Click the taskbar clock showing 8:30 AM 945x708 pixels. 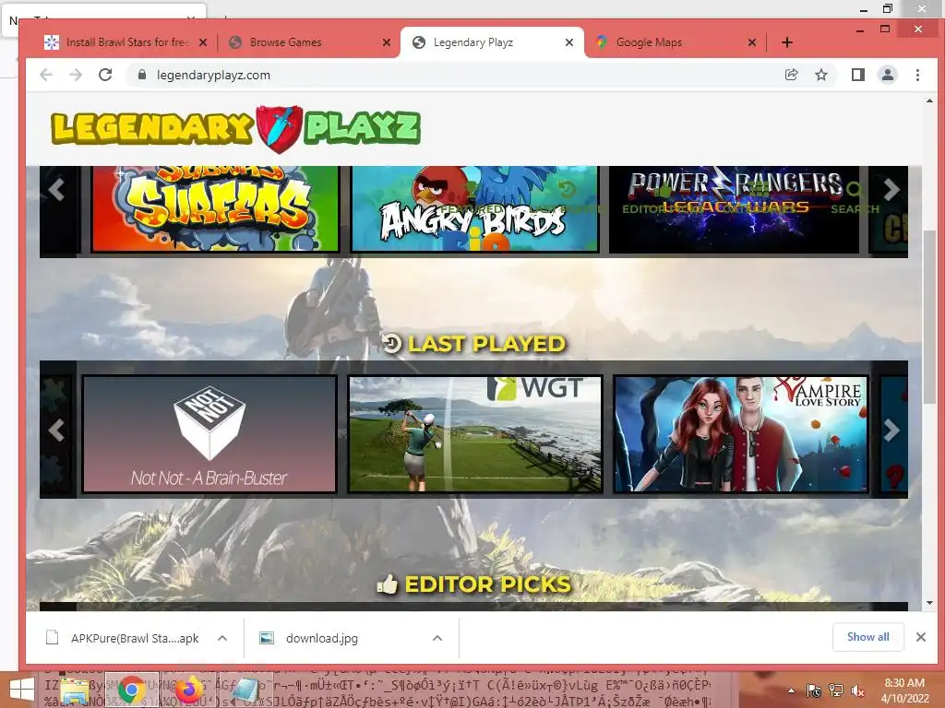click(x=904, y=690)
